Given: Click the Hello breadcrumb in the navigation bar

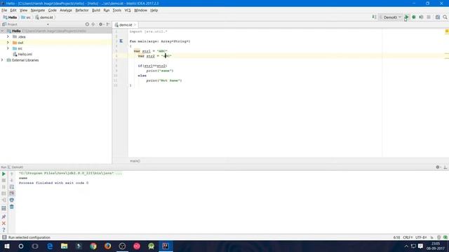Looking at the screenshot, I should tap(10, 17).
